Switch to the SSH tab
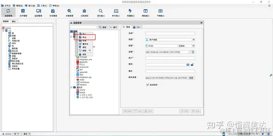The image size is (273, 136). 137,27
